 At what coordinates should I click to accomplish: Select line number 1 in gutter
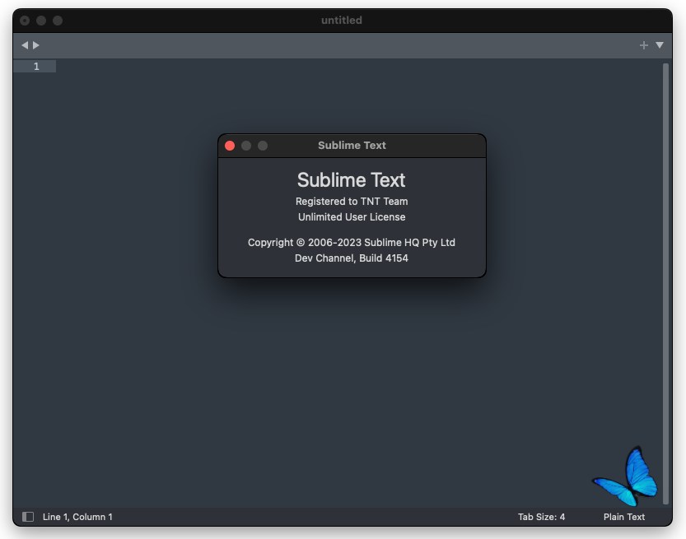[x=36, y=67]
